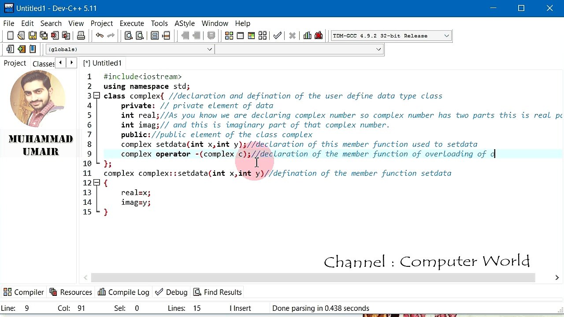Open the Tools menu
Screen dimensions: 564x317
(x=159, y=23)
